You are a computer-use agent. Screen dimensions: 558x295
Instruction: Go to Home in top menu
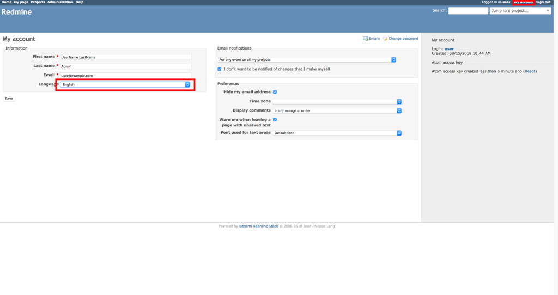point(7,2)
